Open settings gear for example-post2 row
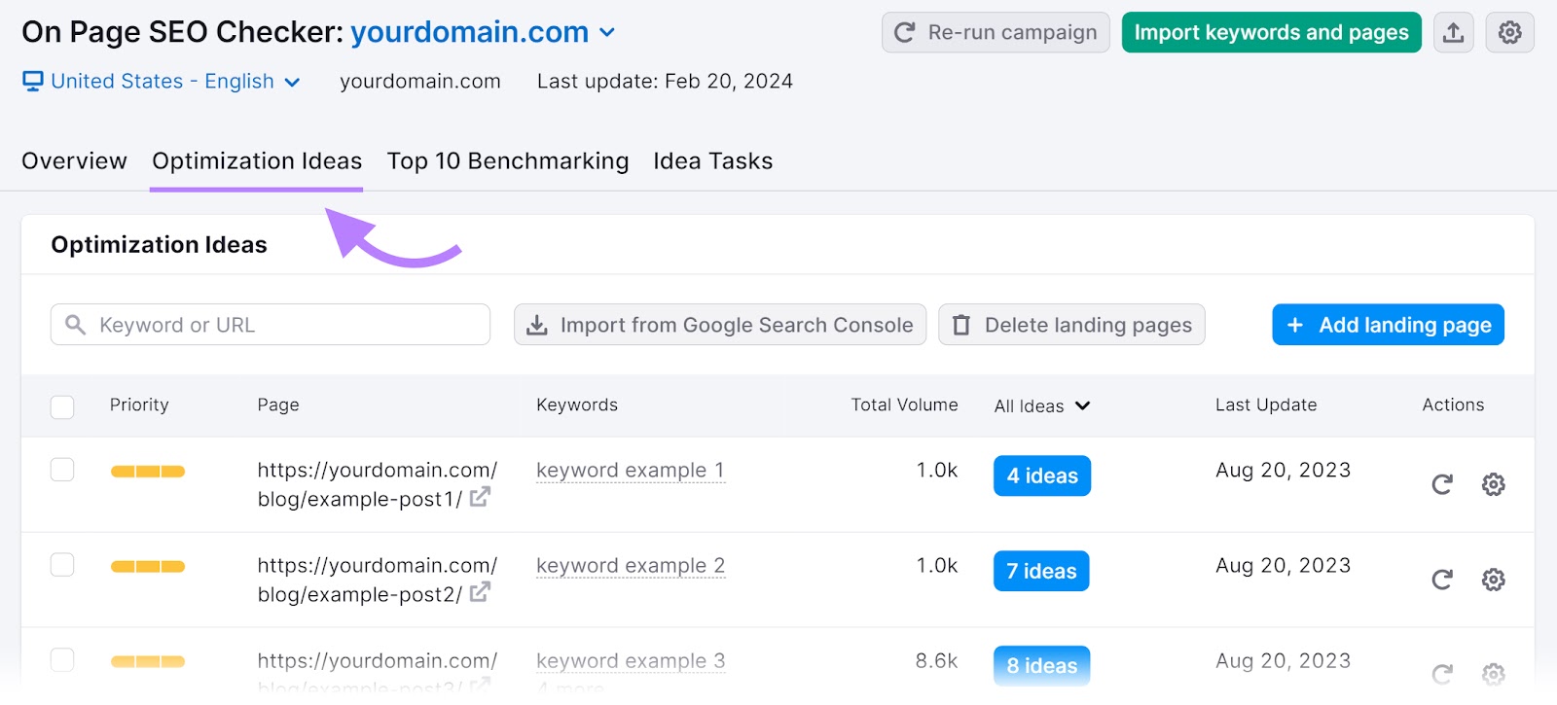 (x=1493, y=580)
